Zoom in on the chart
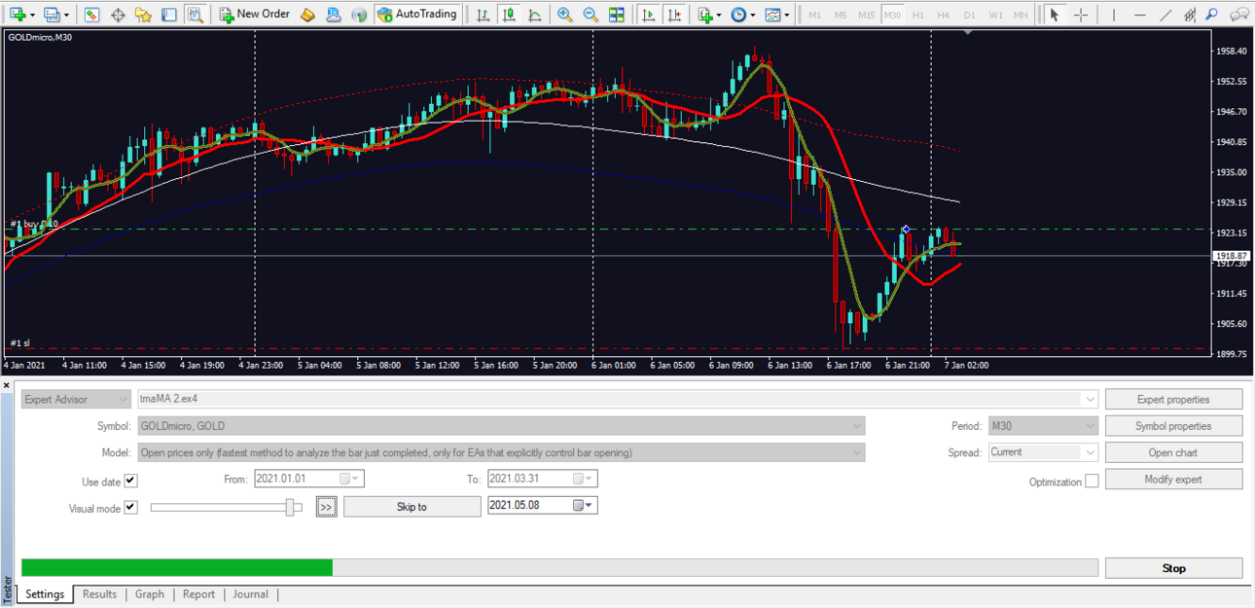This screenshot has width=1255, height=608. [x=565, y=15]
